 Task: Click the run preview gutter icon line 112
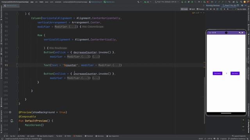point(12,121)
